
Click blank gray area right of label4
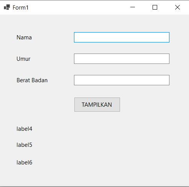click(102, 129)
